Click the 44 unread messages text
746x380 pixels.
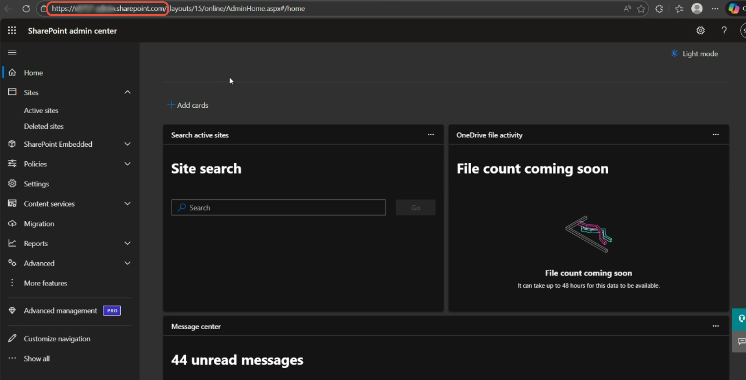(x=237, y=360)
